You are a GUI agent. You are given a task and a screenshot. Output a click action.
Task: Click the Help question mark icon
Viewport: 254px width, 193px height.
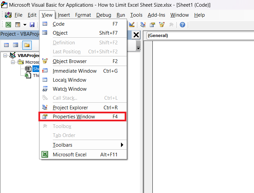[182, 25]
